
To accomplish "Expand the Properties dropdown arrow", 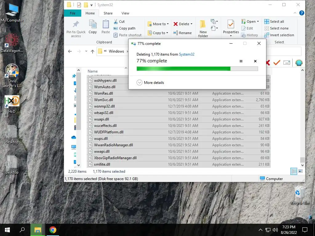I will click(x=231, y=36).
